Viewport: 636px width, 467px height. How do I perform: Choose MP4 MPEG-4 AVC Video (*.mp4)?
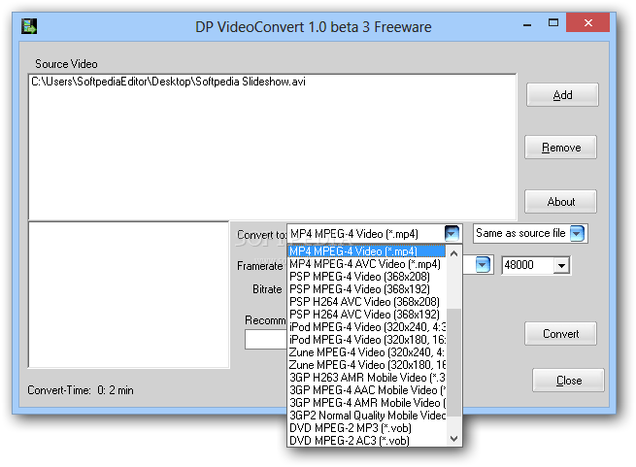tap(366, 264)
